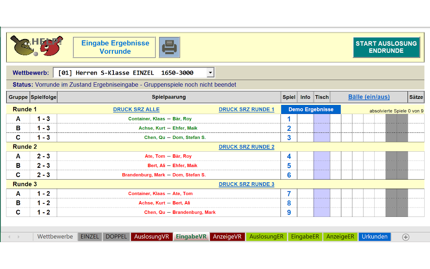This screenshot has width=430, height=269.
Task: Add a new sheet with plus icon
Action: pos(405,237)
